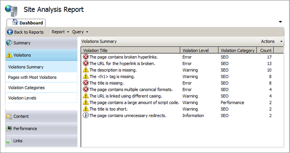This screenshot has width=290, height=153.
Task: Select row 'The title is too short.'
Action: pyautogui.click(x=182, y=109)
